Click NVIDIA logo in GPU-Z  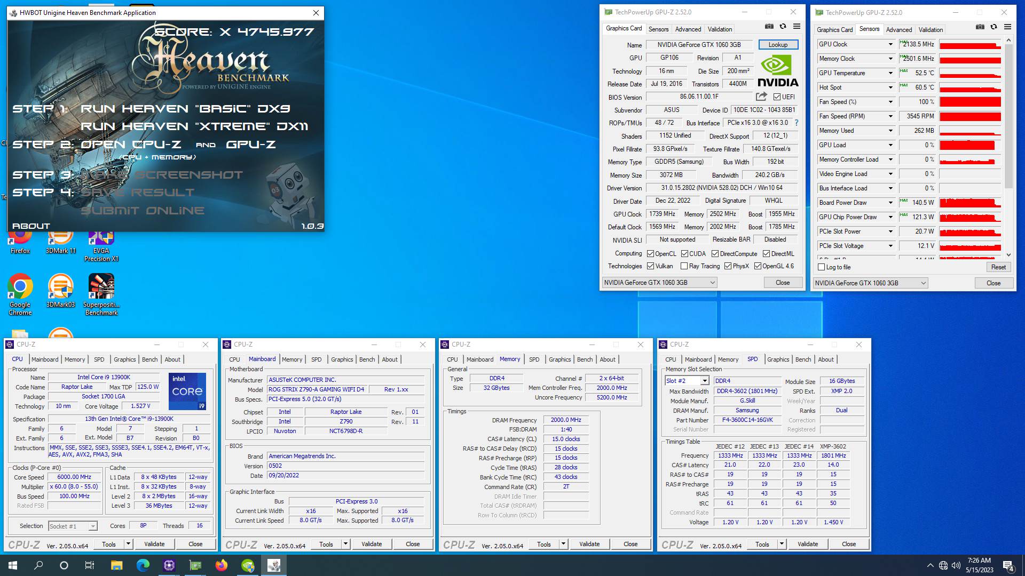[778, 72]
